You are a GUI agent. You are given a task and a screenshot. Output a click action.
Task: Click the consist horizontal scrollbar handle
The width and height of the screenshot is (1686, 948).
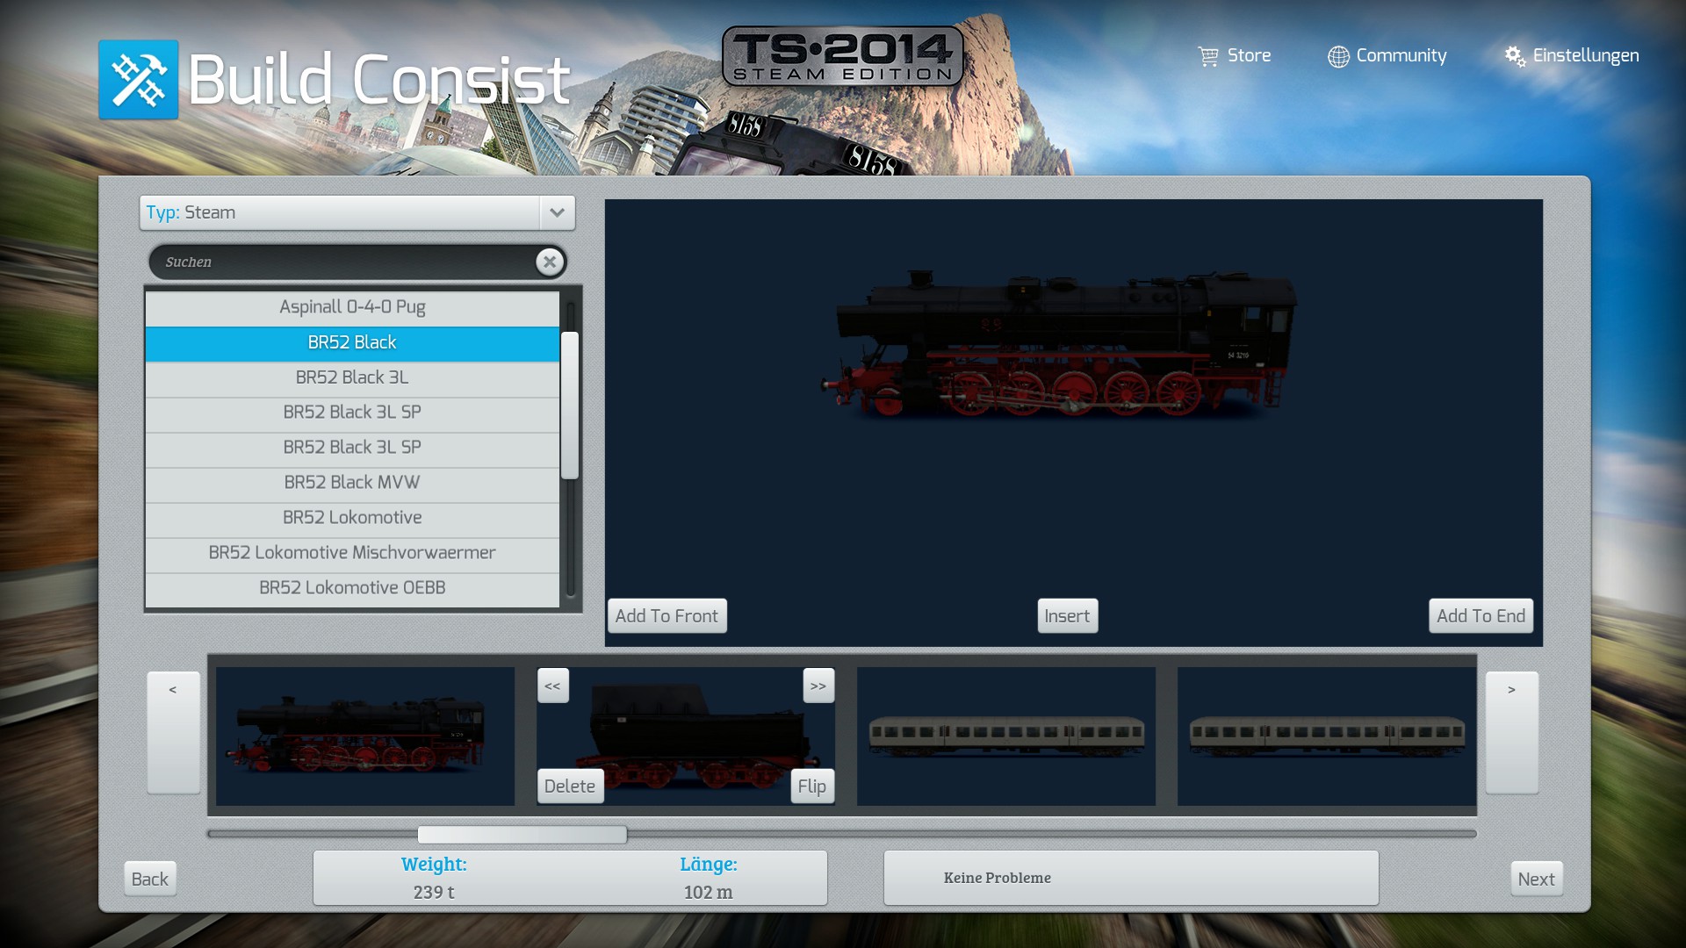point(522,834)
